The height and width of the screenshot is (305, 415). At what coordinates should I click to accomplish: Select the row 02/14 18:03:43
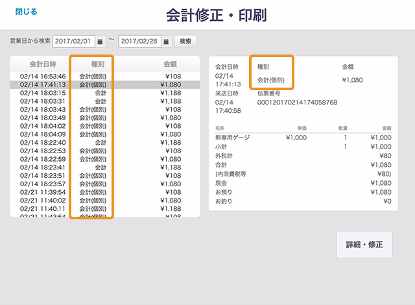pos(105,109)
